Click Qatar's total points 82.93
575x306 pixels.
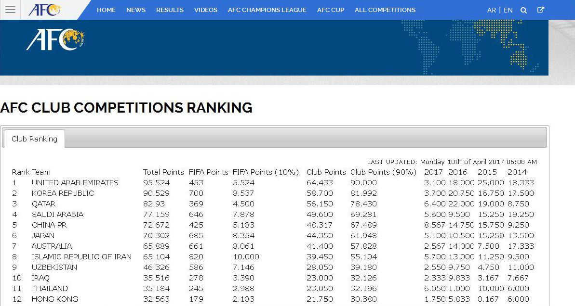point(154,204)
